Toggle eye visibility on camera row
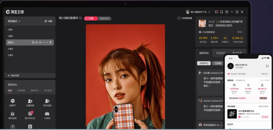 pos(40,42)
